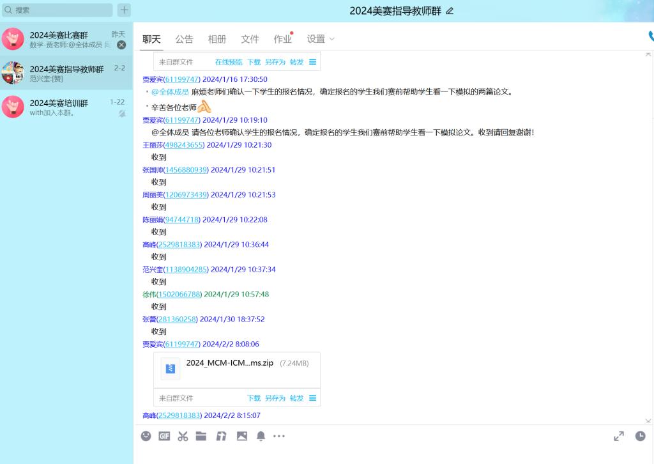Open the message history clock icon
The width and height of the screenshot is (654, 464).
pyautogui.click(x=640, y=436)
